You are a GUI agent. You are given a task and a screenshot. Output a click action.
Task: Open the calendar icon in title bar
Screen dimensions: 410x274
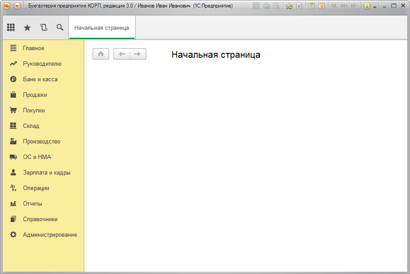pyautogui.click(x=322, y=6)
